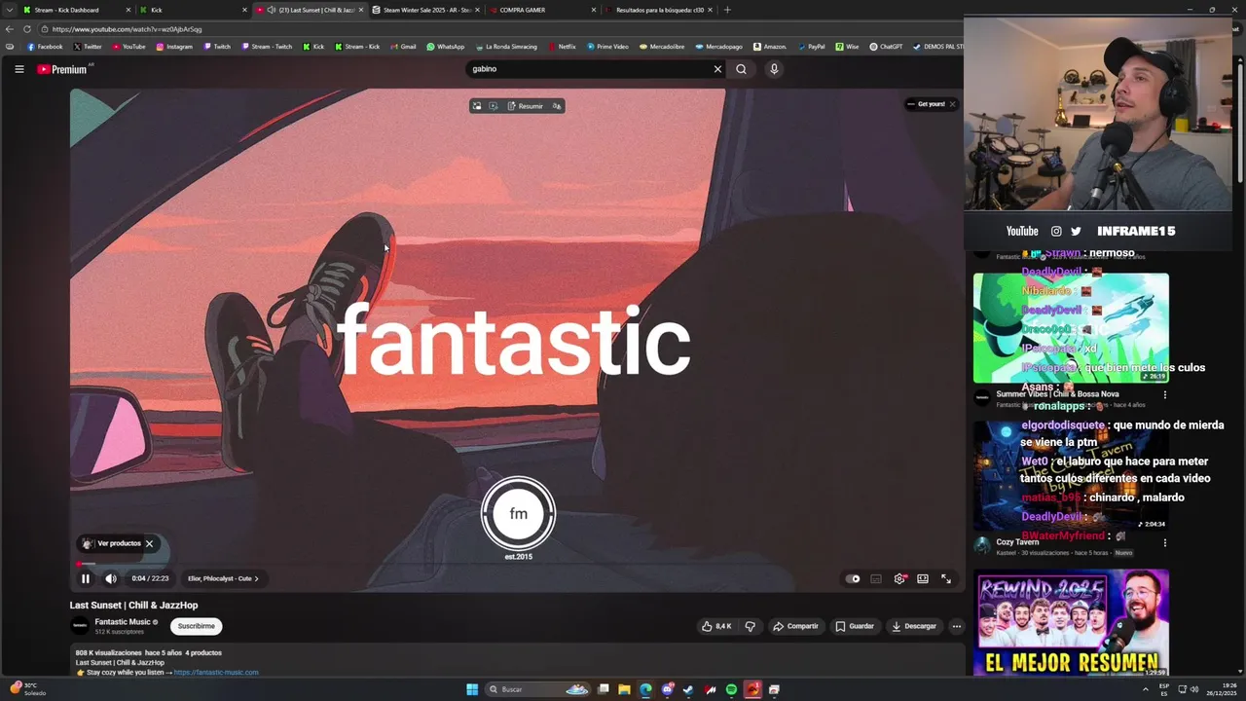The image size is (1246, 701).
Task: Like the video with thumbs-up 8,4 K
Action: [x=716, y=626]
